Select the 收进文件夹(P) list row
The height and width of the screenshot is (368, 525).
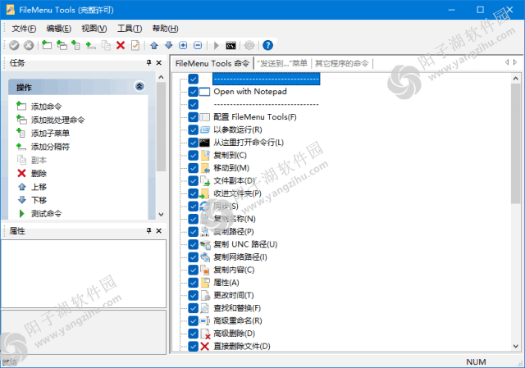(237, 193)
